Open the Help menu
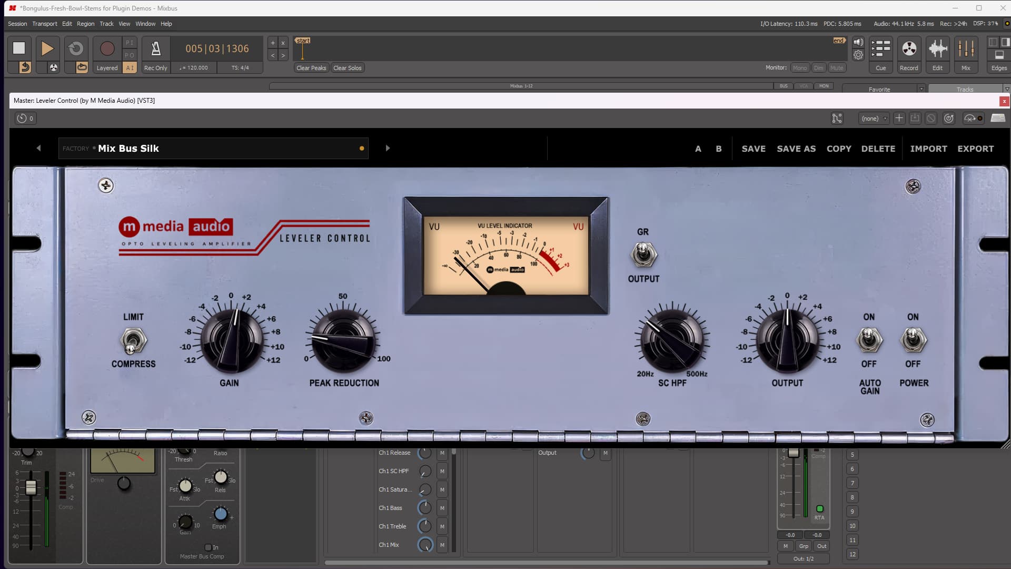The width and height of the screenshot is (1011, 569). click(x=166, y=24)
